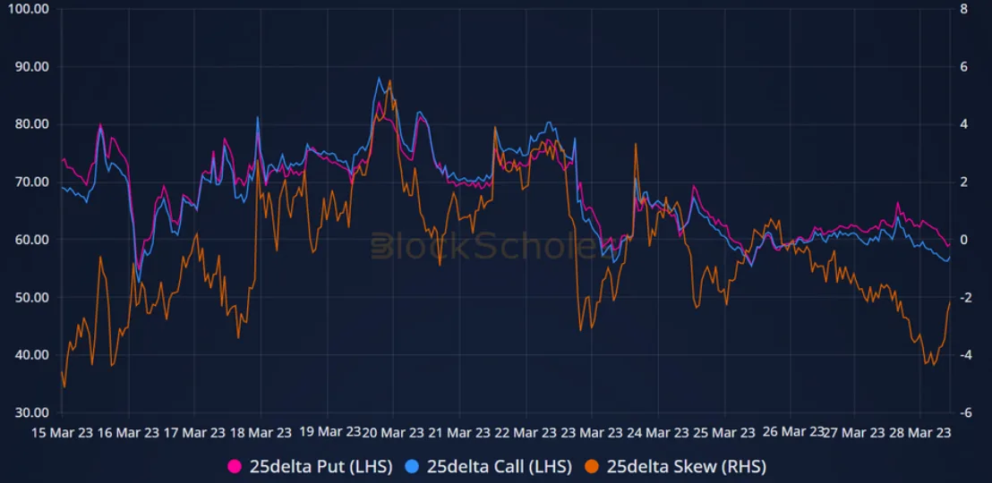
Task: Click the 27 Mar 23 date label
Action: [x=856, y=433]
